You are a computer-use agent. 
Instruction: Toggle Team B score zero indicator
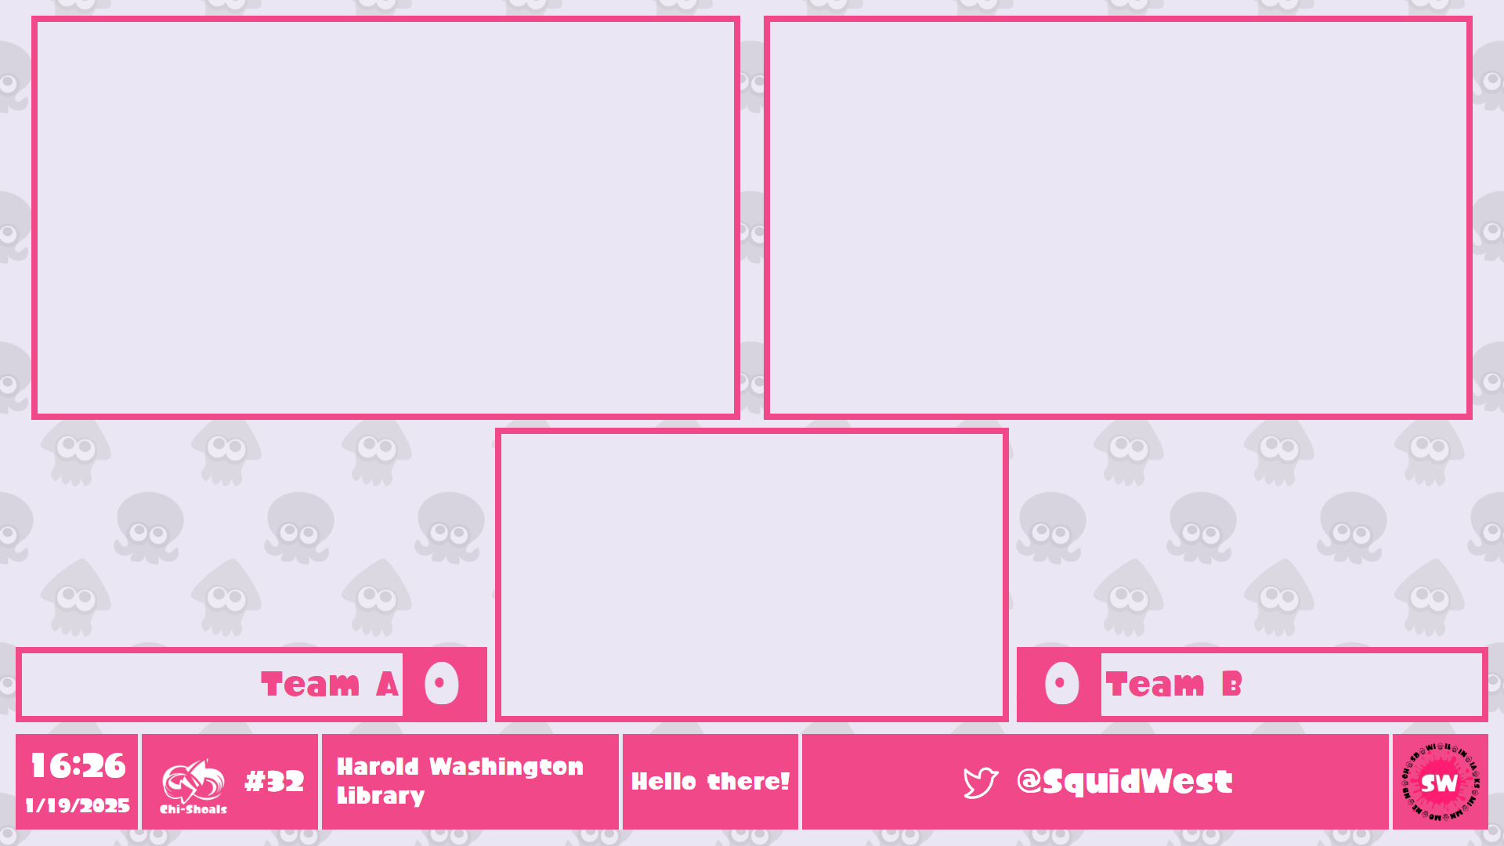point(1061,684)
